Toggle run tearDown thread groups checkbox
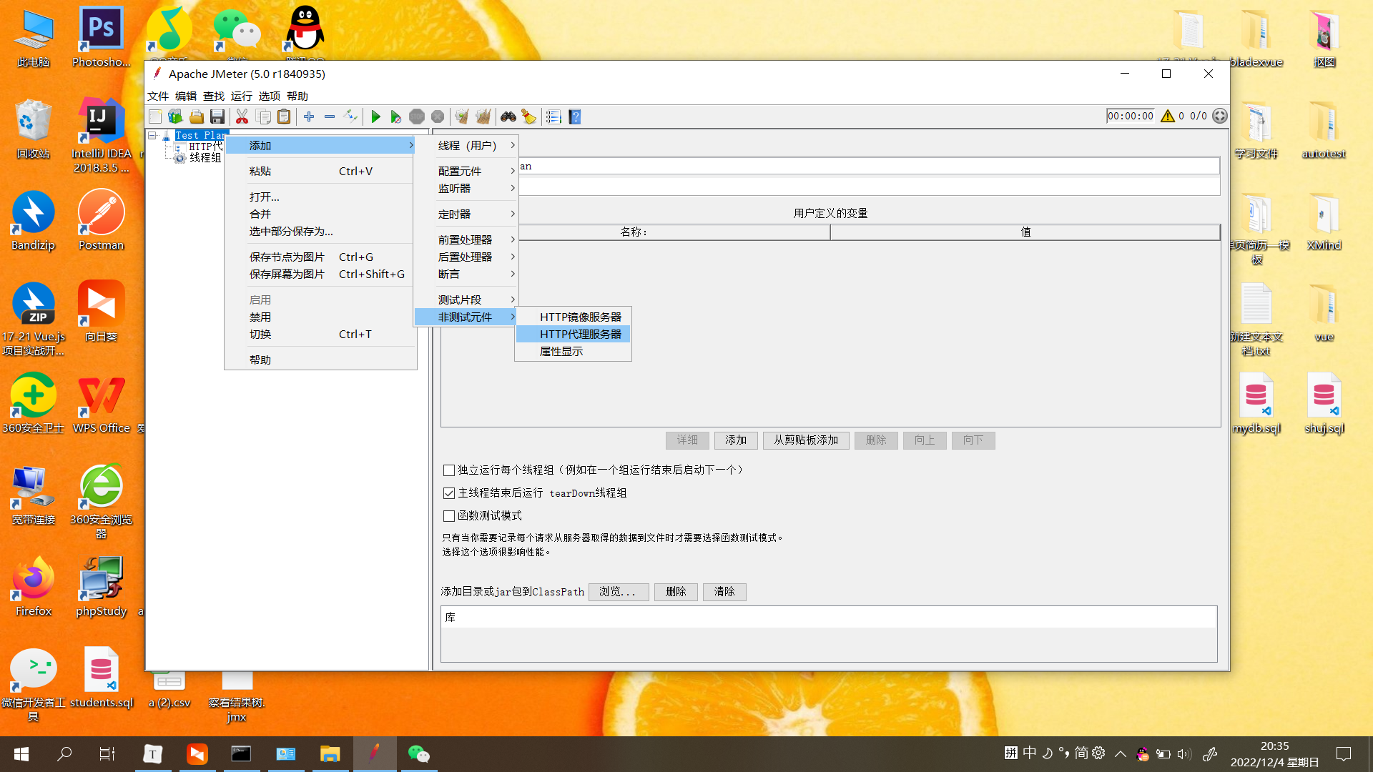The image size is (1373, 772). (449, 493)
